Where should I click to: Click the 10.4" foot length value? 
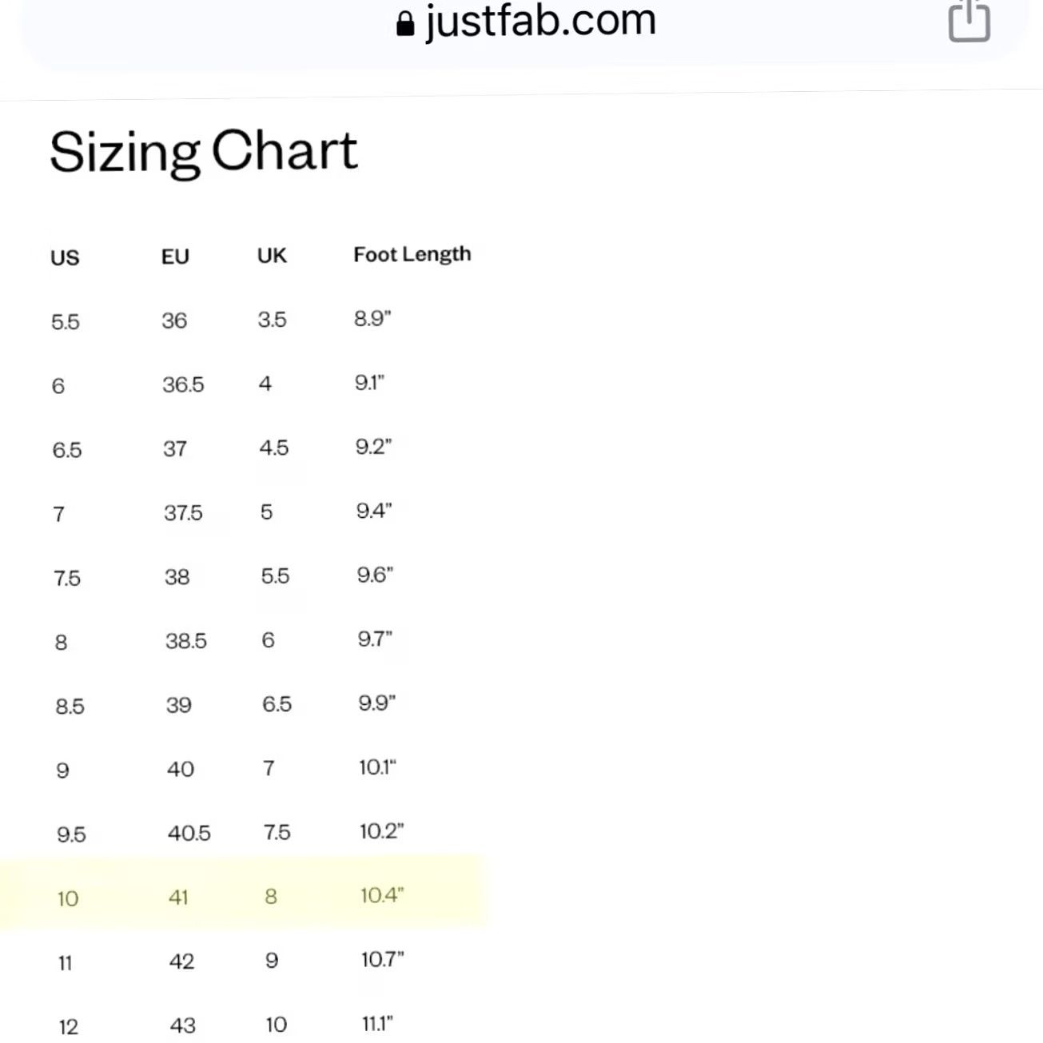coord(382,895)
